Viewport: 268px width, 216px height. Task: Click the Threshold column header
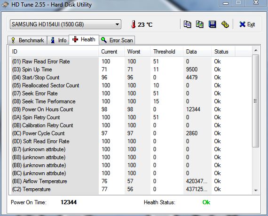(167, 52)
